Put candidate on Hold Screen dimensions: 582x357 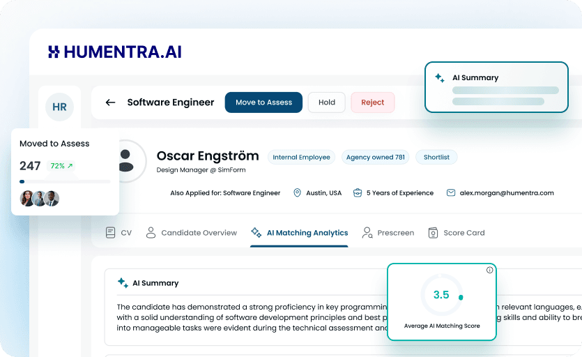(x=327, y=102)
